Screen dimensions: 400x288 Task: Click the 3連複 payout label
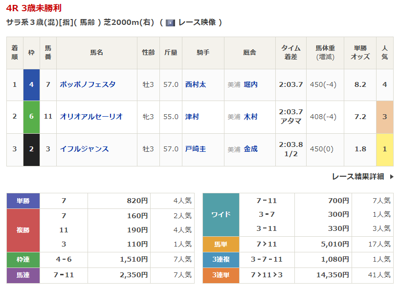coord(221,260)
